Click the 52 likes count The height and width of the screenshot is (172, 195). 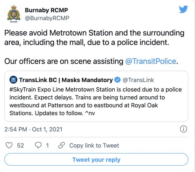tap(20, 146)
